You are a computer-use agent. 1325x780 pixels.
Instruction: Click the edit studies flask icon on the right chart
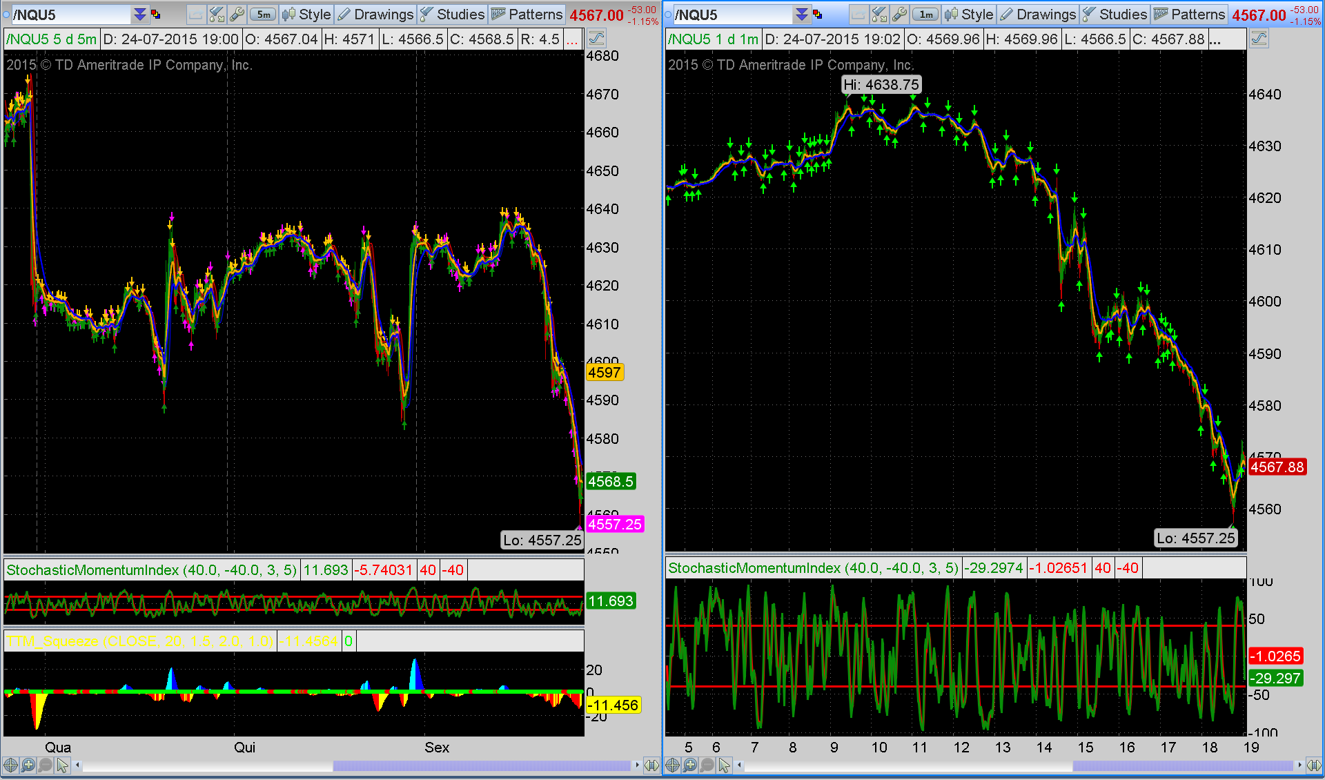(x=879, y=14)
